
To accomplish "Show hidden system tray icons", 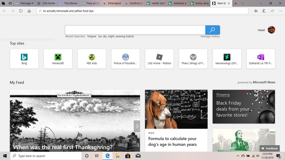I will tap(238, 156).
